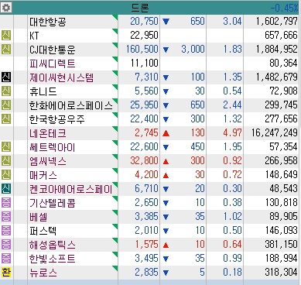Click the 증 badge beside 한빛소프트
301x285 pixels.
point(6,258)
